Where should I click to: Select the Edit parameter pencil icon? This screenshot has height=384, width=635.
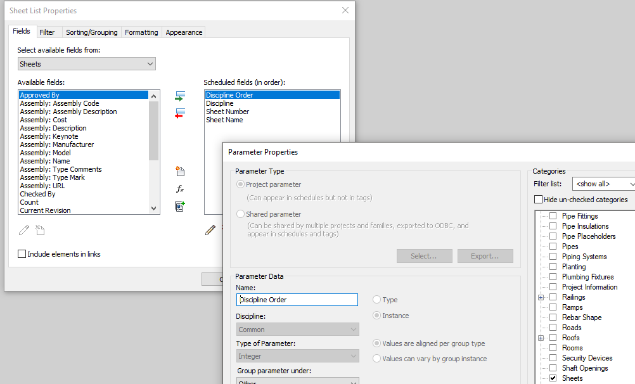pos(23,230)
